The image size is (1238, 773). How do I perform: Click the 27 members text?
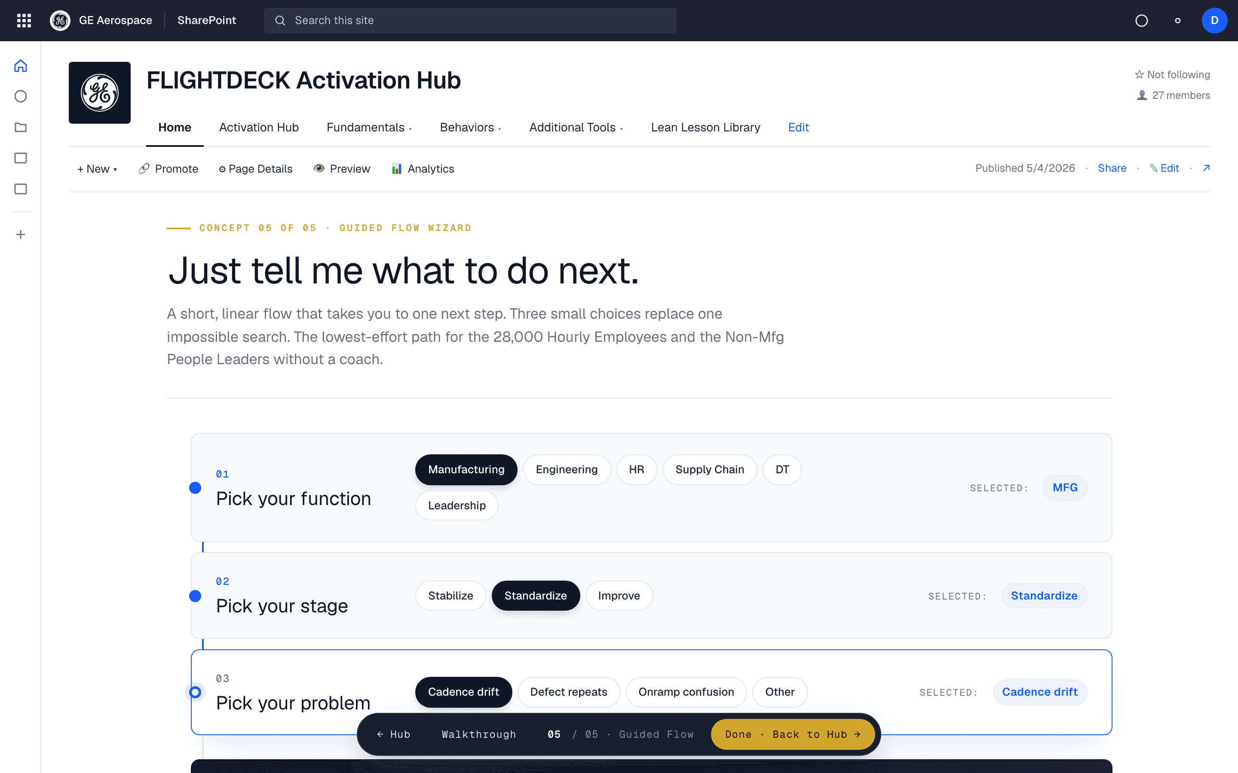click(x=1181, y=95)
